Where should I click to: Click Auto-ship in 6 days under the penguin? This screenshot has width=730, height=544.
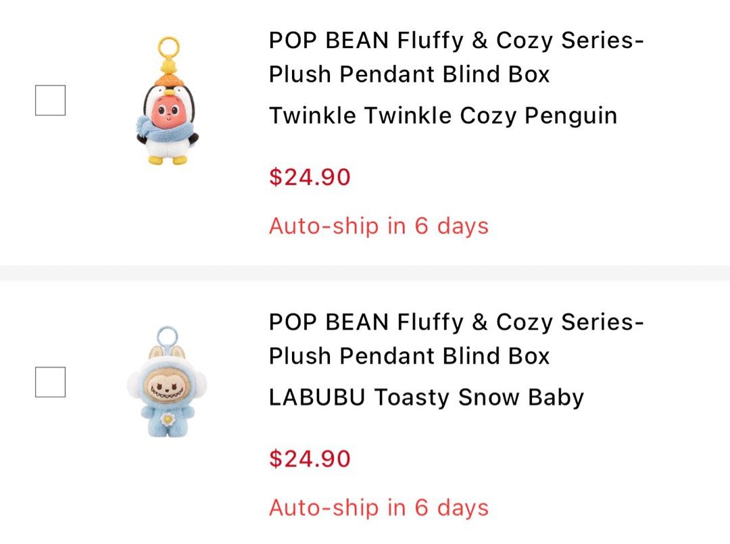[379, 226]
